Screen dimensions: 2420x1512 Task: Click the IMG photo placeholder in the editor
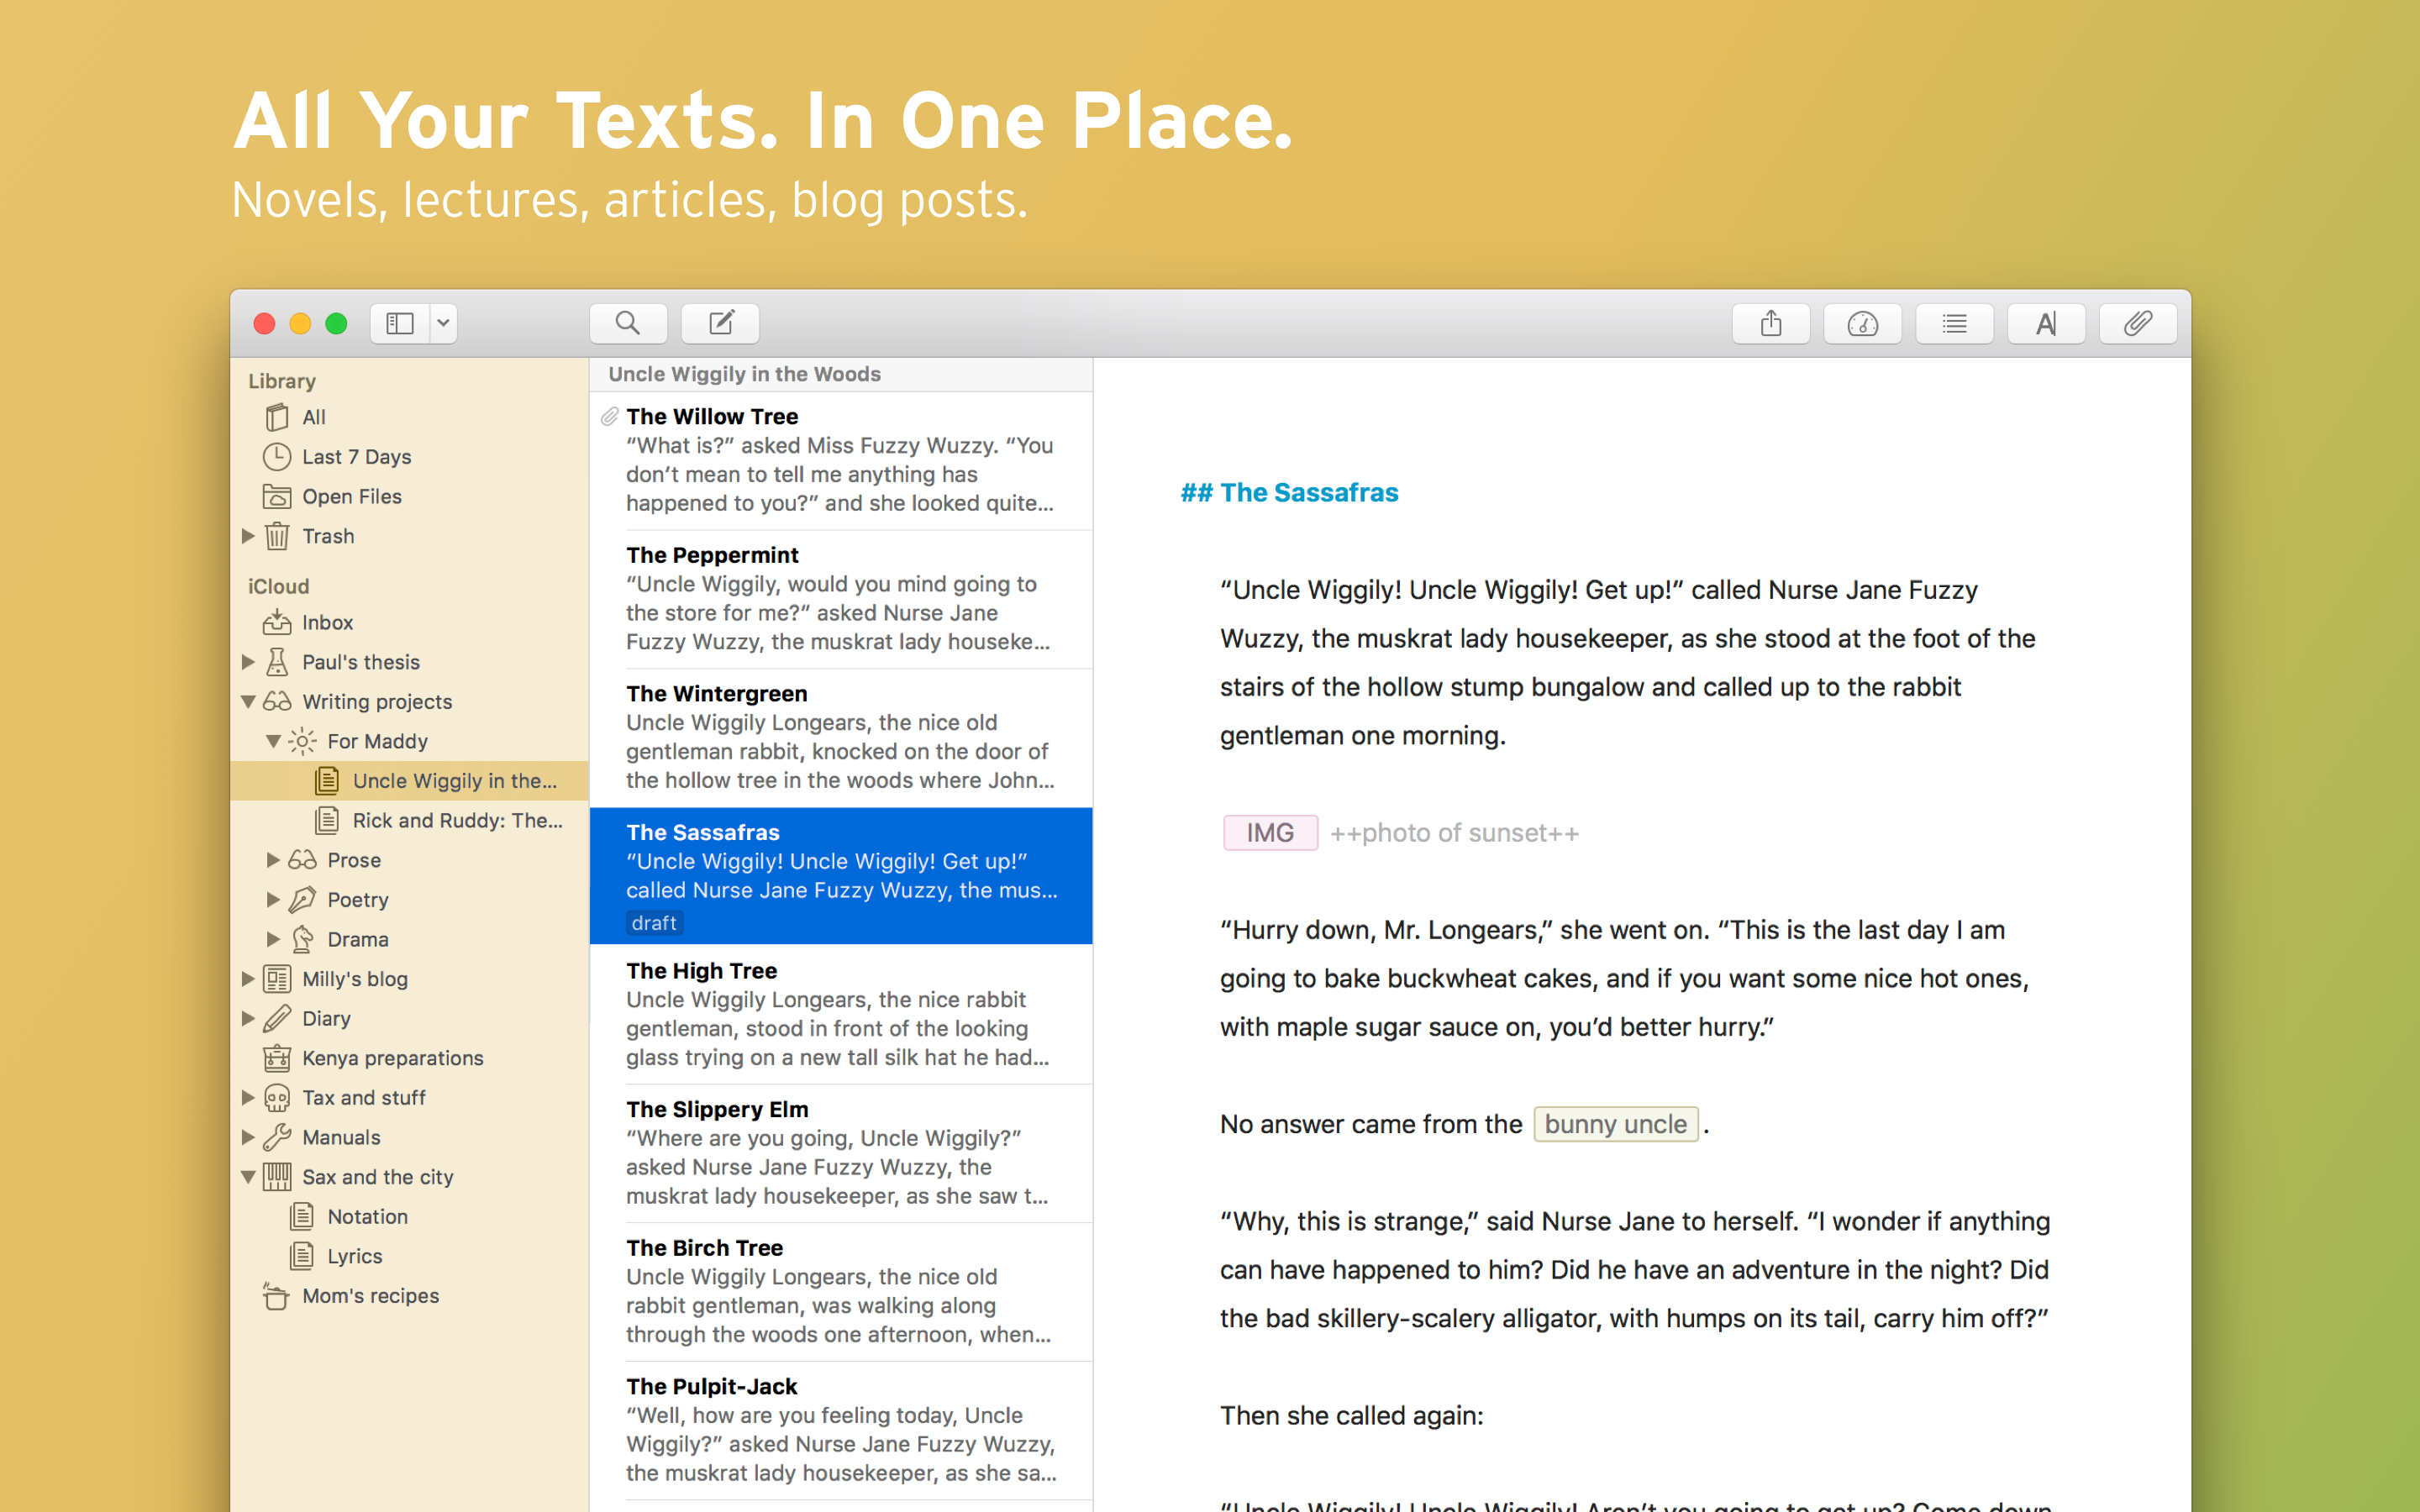[x=1268, y=832]
